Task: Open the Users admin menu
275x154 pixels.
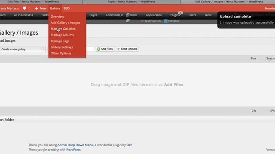Action: point(192,15)
